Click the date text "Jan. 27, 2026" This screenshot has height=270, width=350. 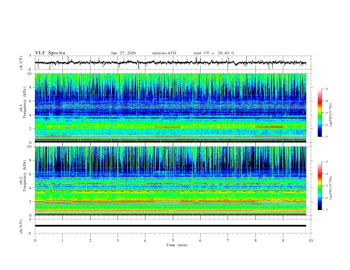pyautogui.click(x=123, y=53)
